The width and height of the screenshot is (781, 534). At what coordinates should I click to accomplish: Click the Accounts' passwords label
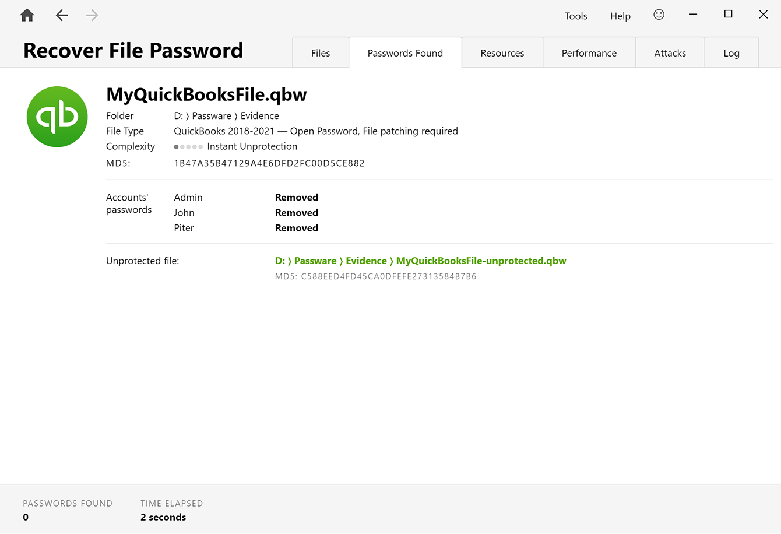click(129, 203)
